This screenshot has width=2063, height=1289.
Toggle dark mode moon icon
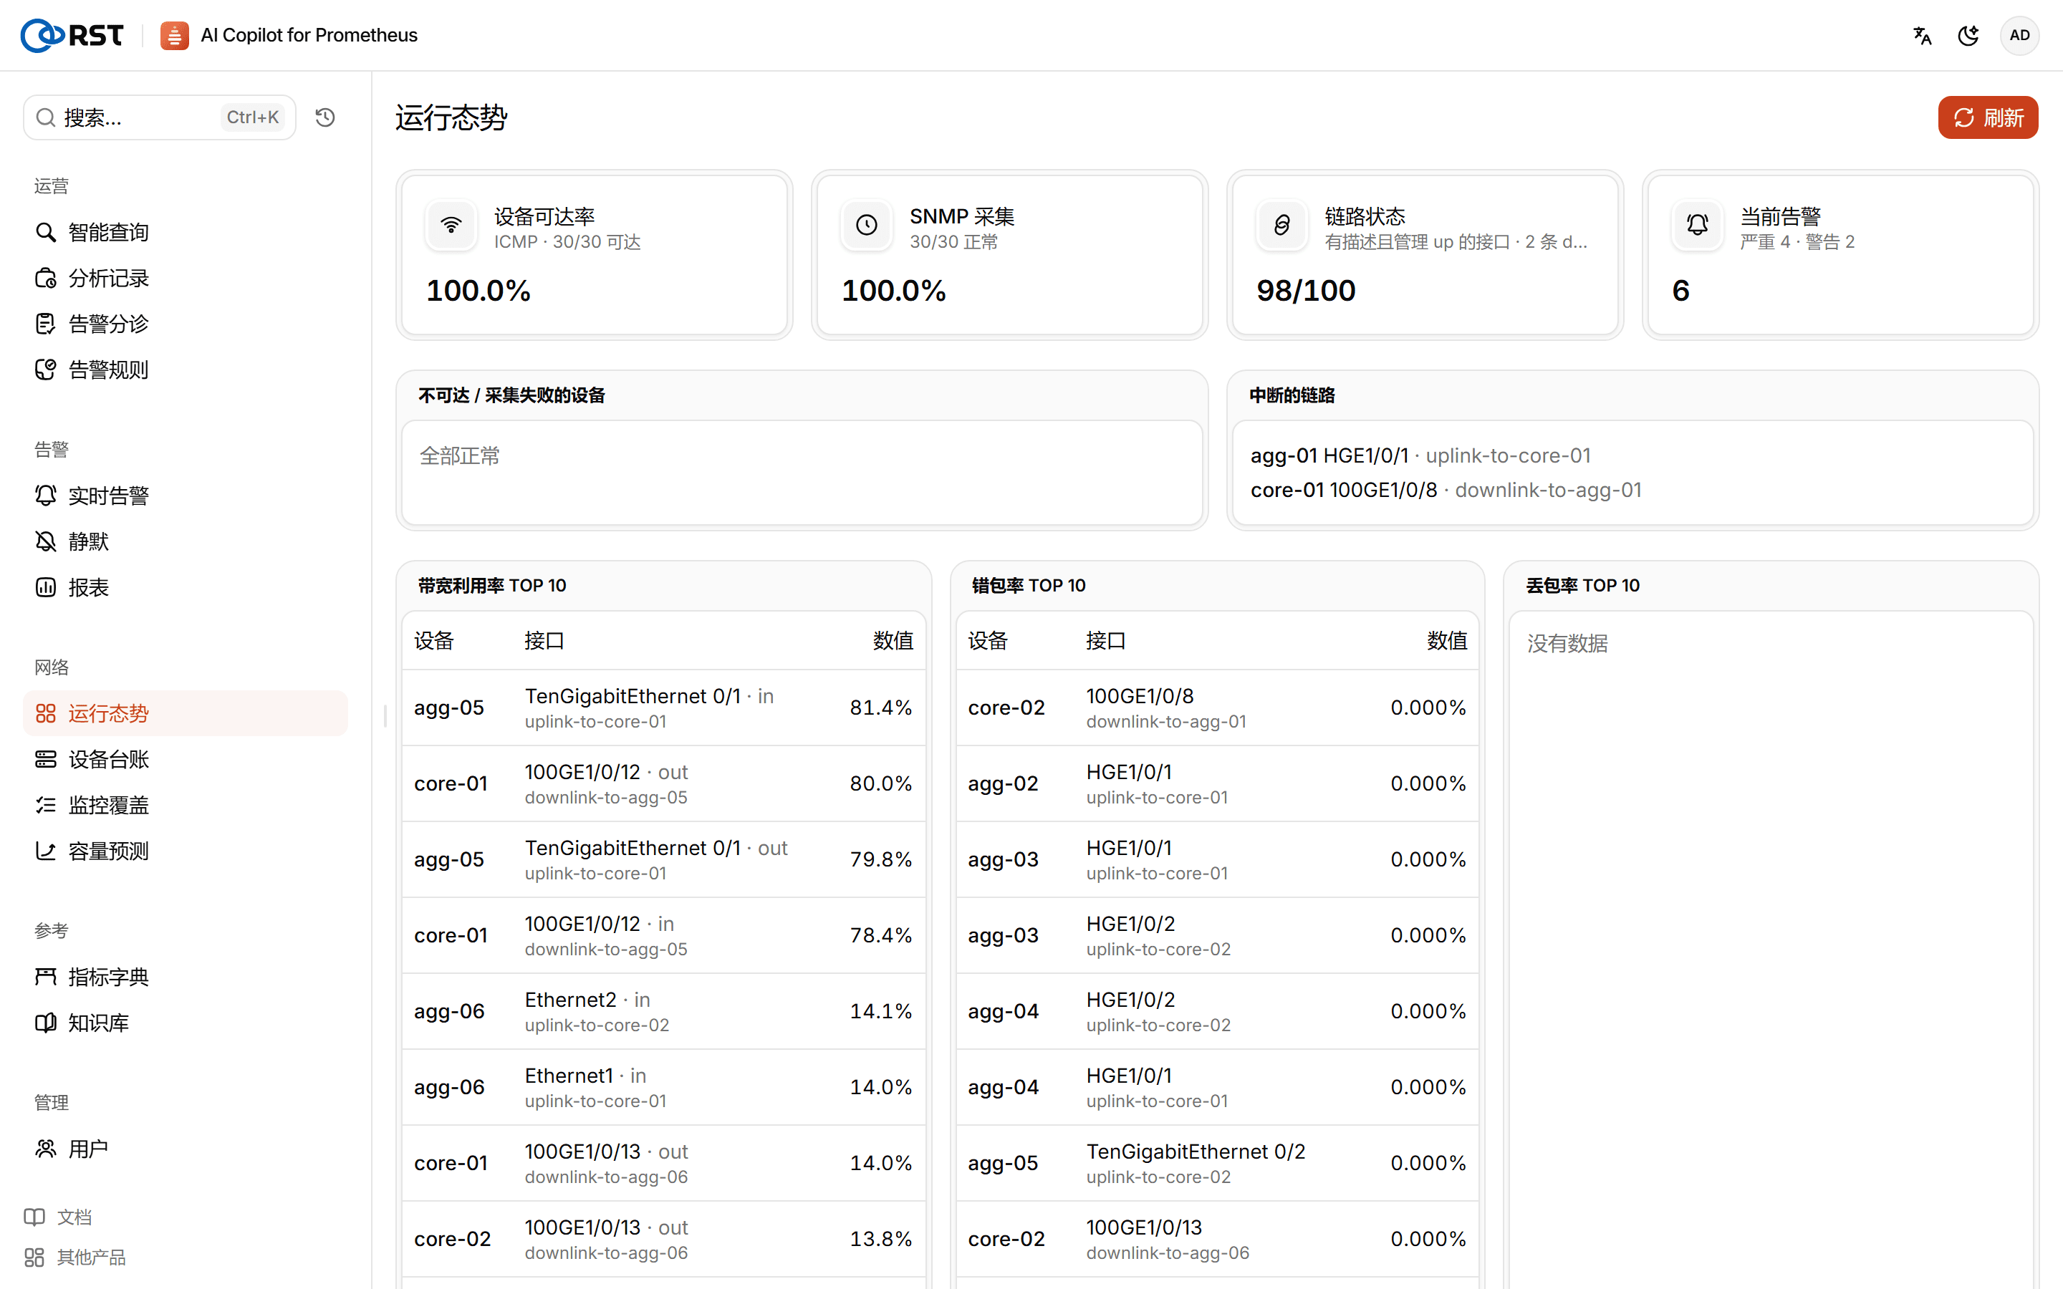[x=1968, y=35]
